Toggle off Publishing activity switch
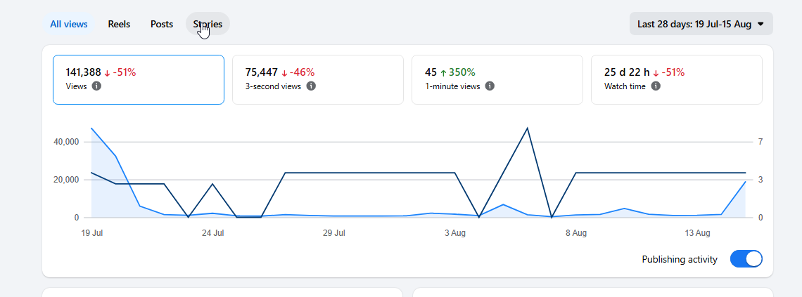The width and height of the screenshot is (802, 297). (x=746, y=258)
